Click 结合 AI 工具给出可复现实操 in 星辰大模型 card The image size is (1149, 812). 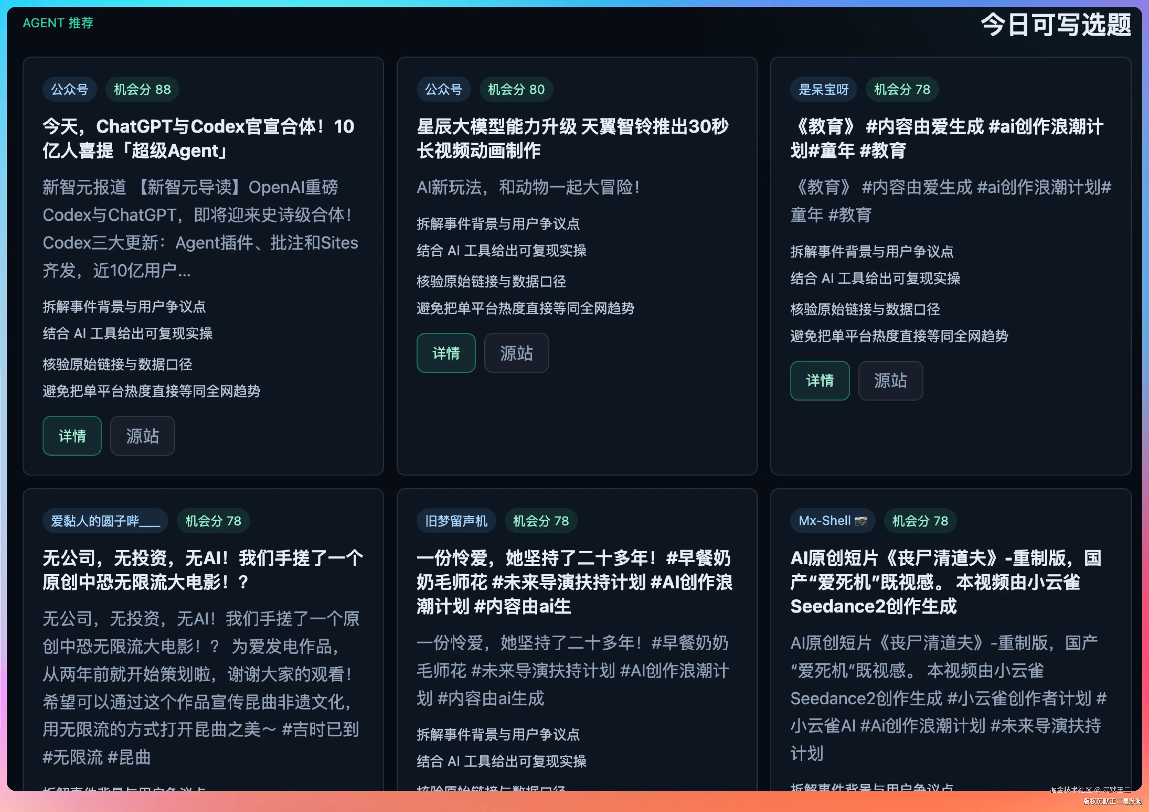tap(502, 251)
